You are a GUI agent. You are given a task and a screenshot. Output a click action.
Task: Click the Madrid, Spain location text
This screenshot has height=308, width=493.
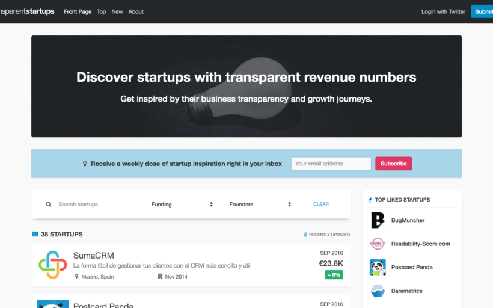(97, 277)
